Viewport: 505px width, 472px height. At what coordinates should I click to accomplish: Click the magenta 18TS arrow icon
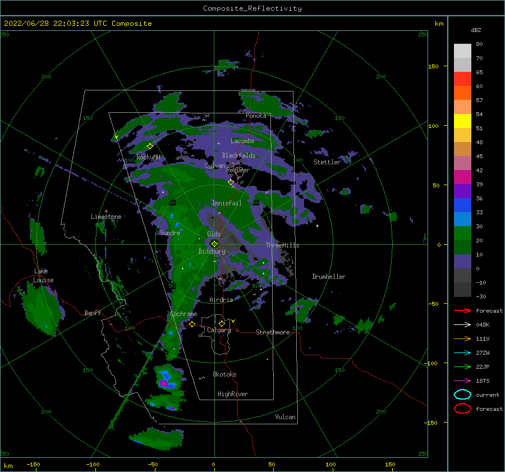coord(462,381)
